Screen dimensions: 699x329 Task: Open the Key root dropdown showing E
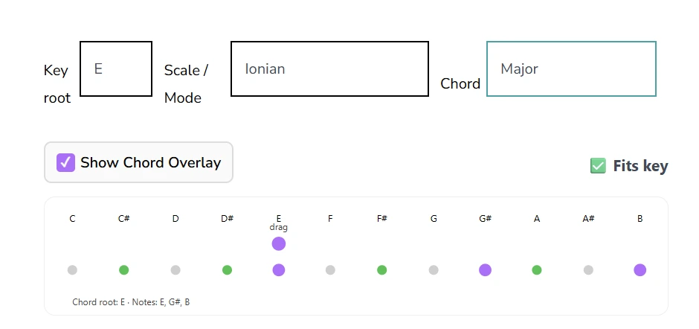pos(116,69)
